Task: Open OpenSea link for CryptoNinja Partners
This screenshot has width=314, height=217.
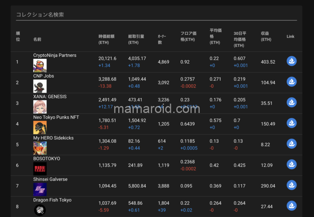Action: point(291,61)
